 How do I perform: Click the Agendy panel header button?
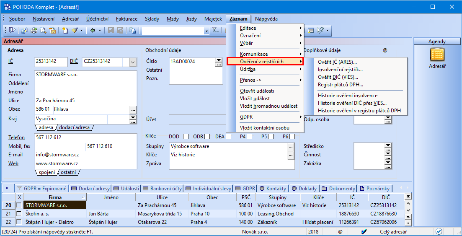tap(437, 41)
